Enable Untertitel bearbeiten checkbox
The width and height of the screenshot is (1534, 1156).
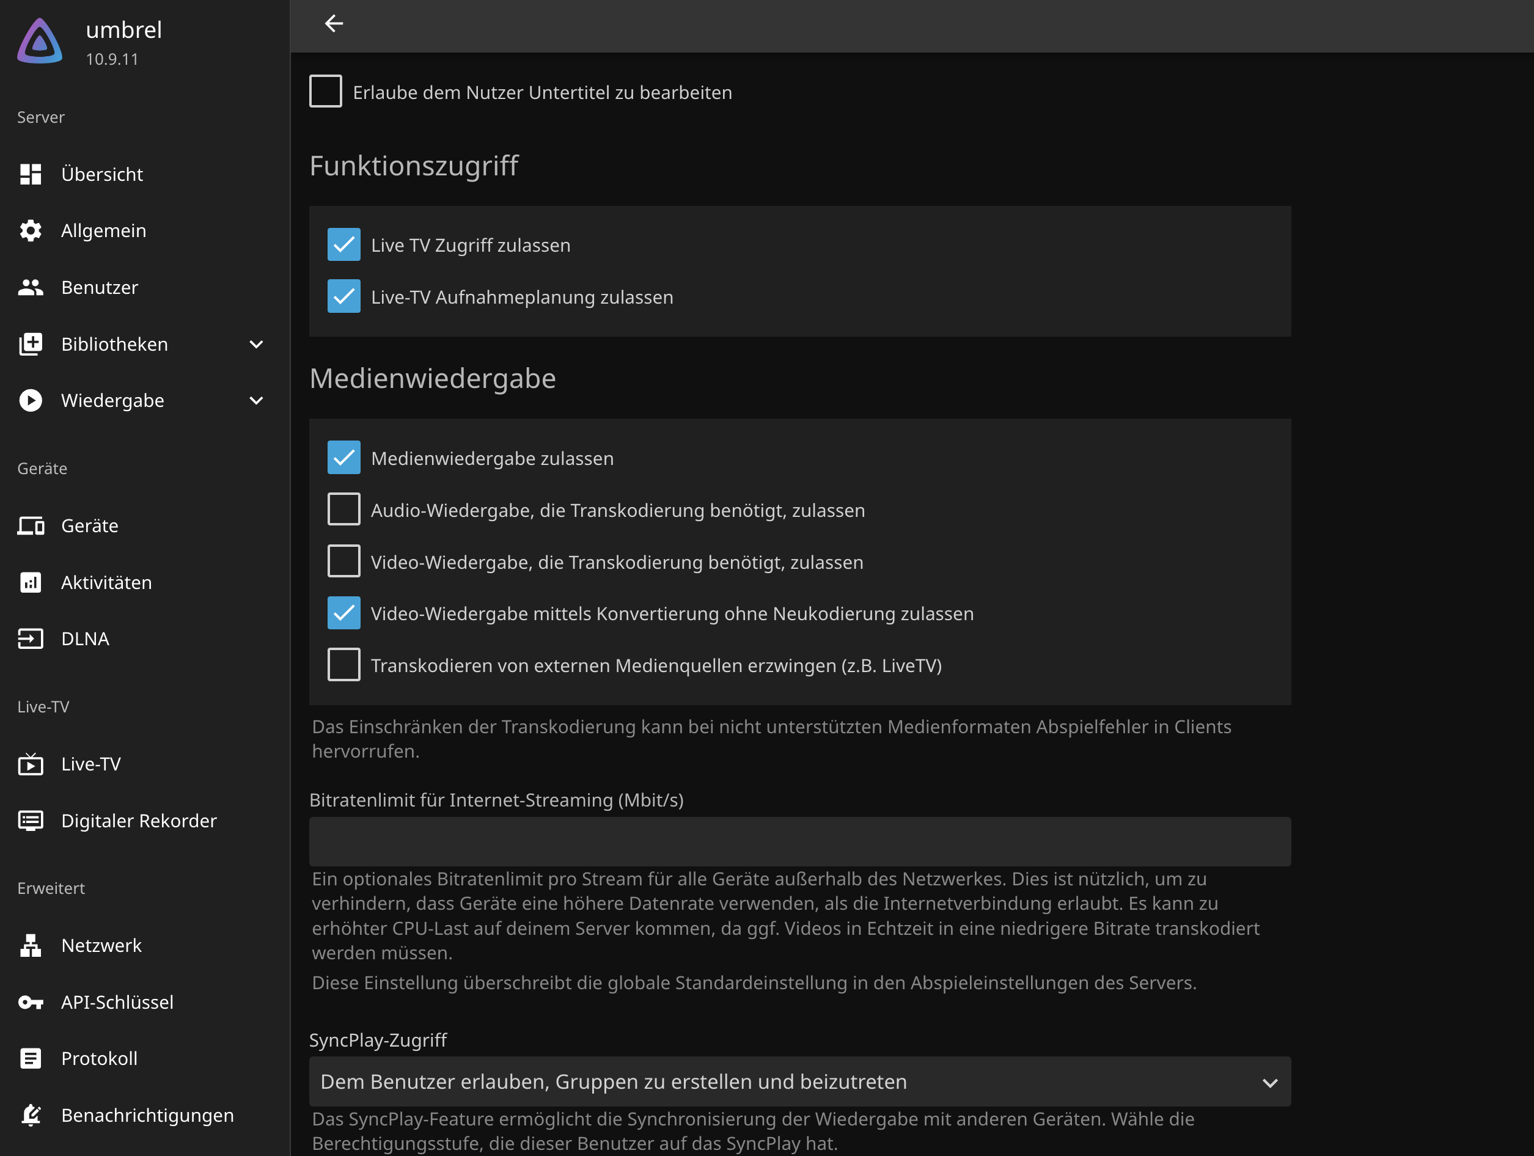(x=325, y=92)
